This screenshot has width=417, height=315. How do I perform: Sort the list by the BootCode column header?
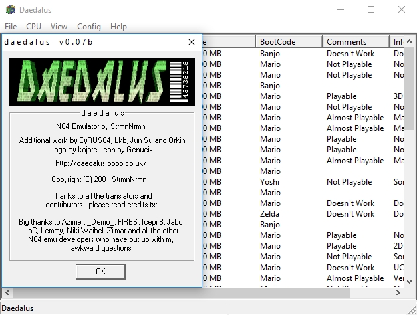289,42
